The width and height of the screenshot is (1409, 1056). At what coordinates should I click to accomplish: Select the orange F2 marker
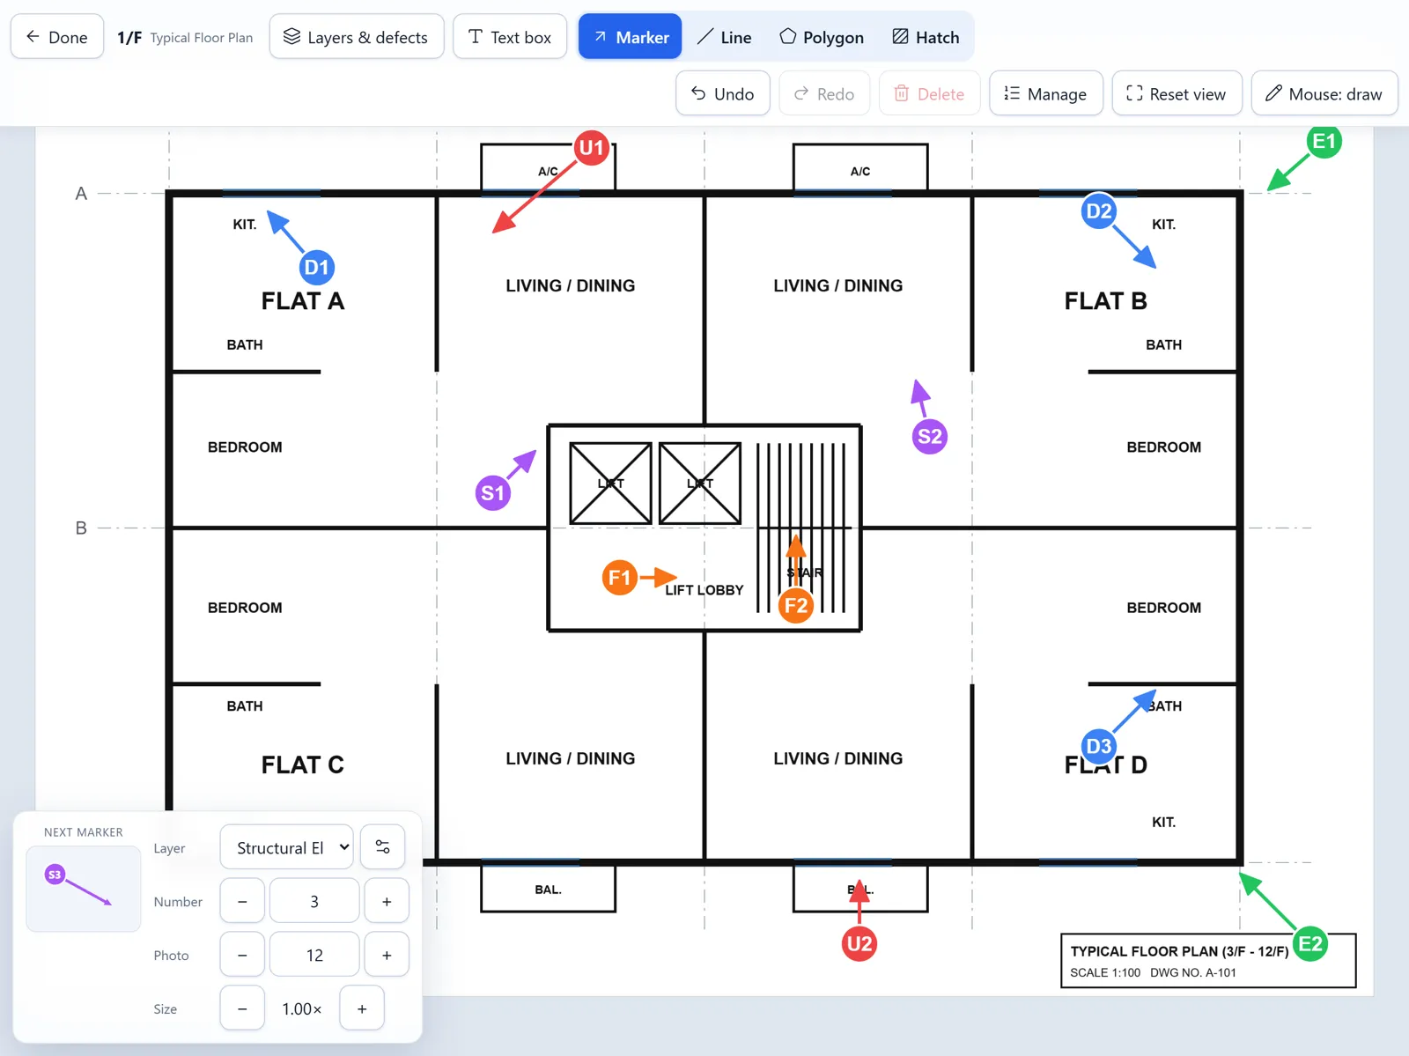pyautogui.click(x=796, y=606)
